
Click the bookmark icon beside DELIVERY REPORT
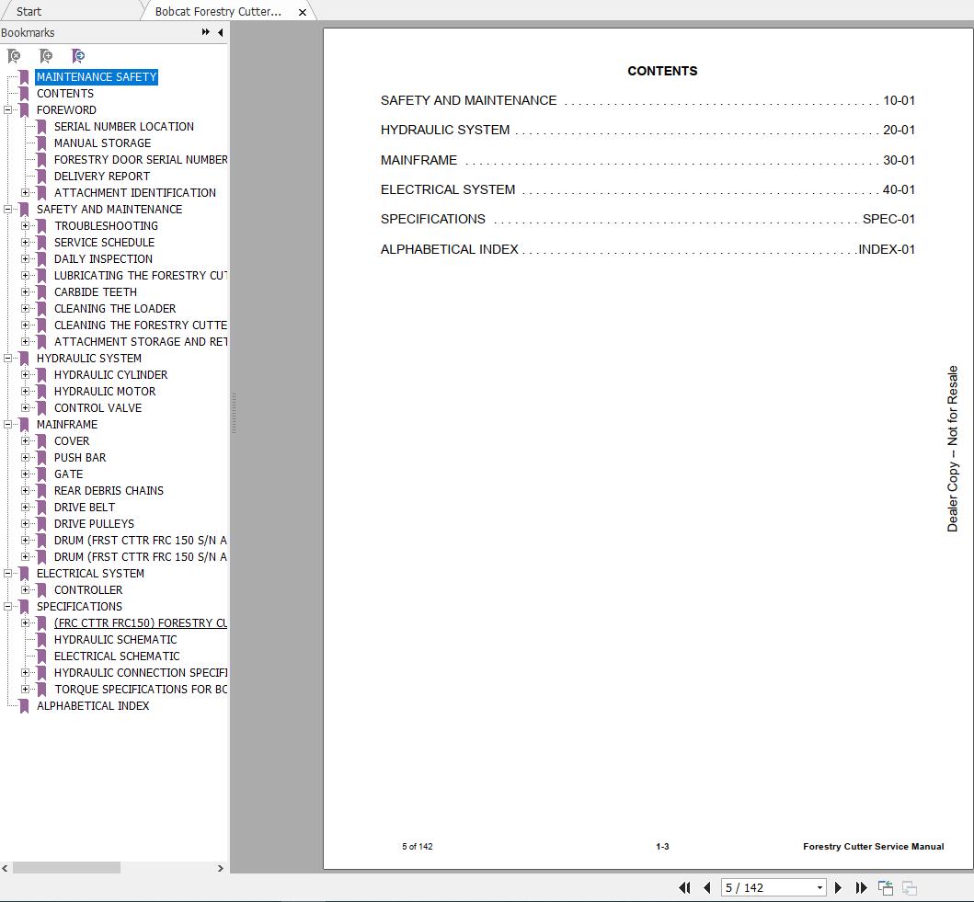(x=41, y=177)
